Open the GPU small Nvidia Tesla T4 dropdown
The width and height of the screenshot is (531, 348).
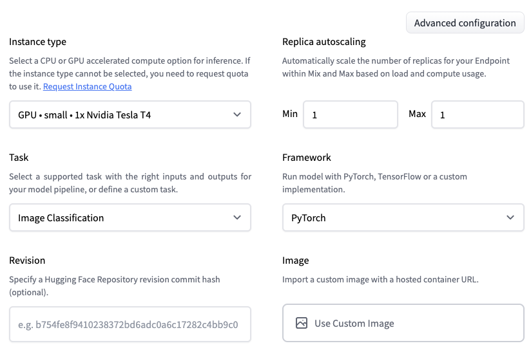click(x=122, y=114)
